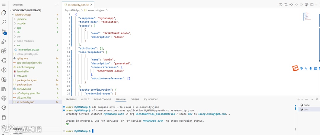This screenshot has width=320, height=135.
Task: Open the Explorer view icon
Action: 4,13
